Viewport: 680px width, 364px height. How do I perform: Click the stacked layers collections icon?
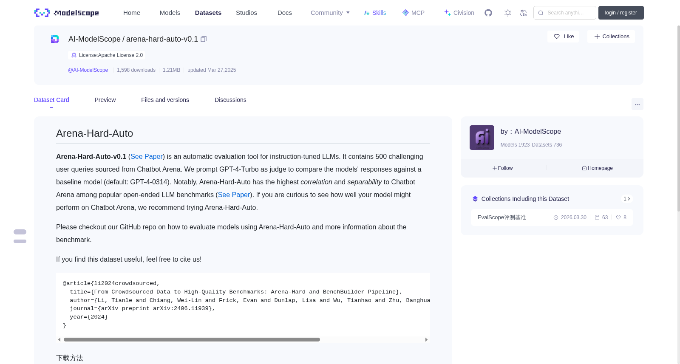(x=475, y=199)
